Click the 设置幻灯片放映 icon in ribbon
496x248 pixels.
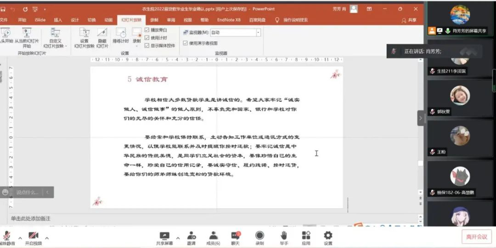[x=84, y=34]
